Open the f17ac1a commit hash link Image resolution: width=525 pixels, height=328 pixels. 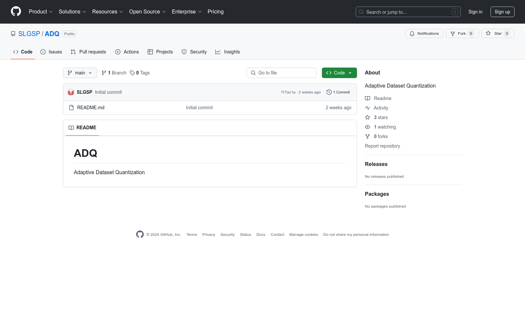(288, 92)
